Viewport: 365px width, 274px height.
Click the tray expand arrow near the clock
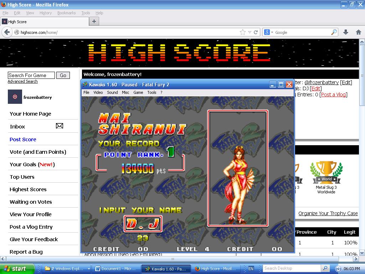(338, 269)
